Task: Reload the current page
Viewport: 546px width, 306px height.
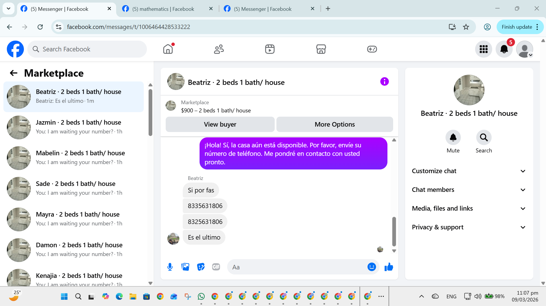Action: pyautogui.click(x=40, y=27)
